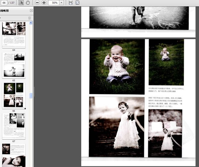Click the zoom percentage text field
Image resolution: width=199 pixels, height=167 pixels.
click(54, 3)
